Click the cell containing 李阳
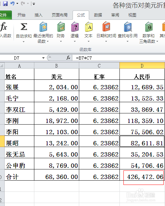 19,130
